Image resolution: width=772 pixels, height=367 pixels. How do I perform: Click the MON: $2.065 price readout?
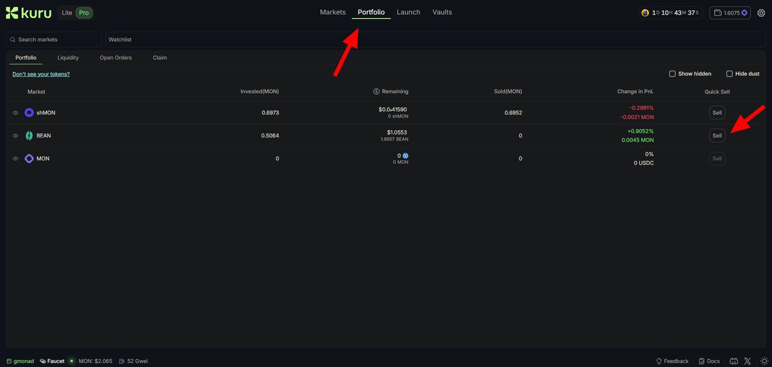coord(95,361)
